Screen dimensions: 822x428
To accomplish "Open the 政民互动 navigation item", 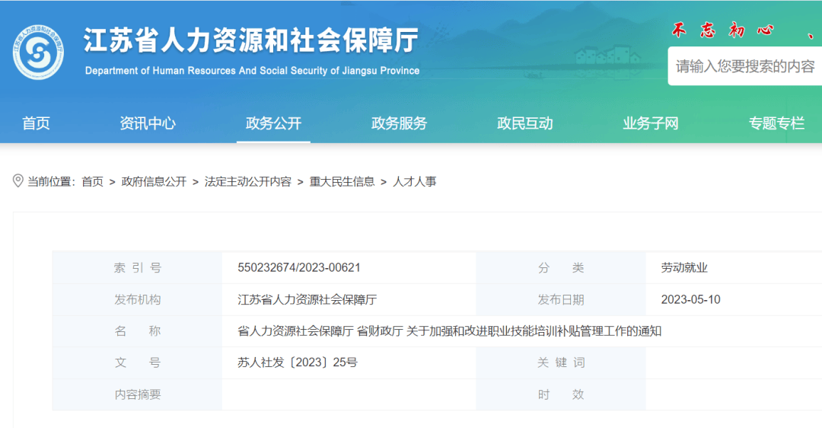I will (x=525, y=123).
